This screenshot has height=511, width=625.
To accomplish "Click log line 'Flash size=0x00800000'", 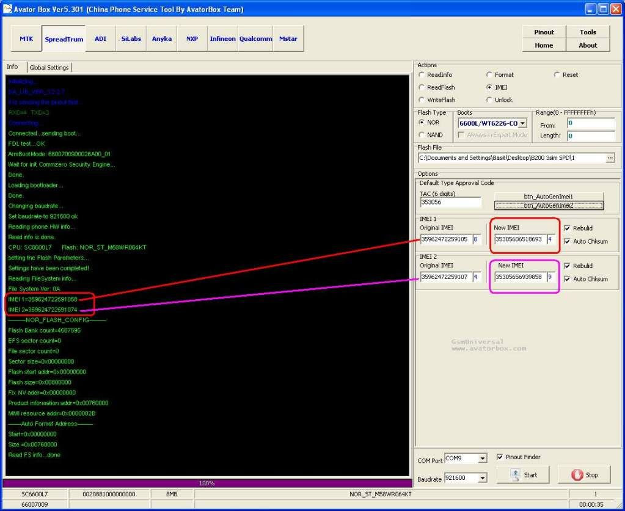I will pyautogui.click(x=40, y=382).
